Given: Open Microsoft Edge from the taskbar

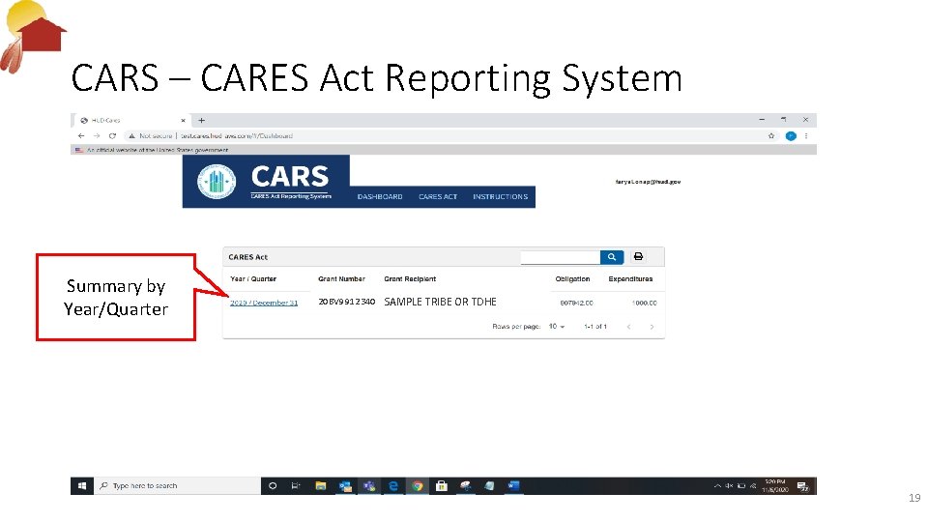Looking at the screenshot, I should pyautogui.click(x=393, y=486).
